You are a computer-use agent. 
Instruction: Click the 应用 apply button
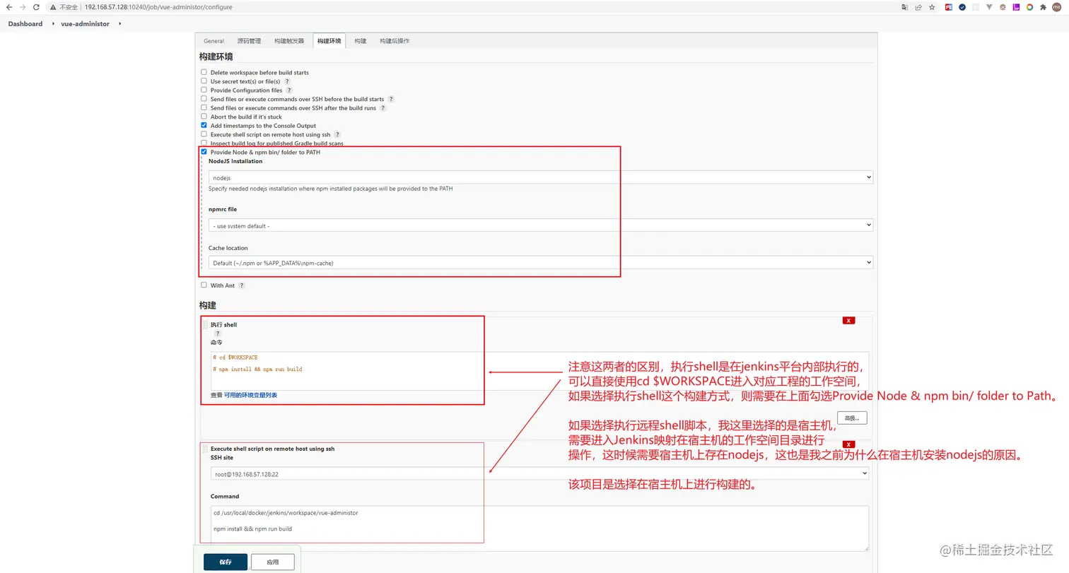click(x=273, y=562)
